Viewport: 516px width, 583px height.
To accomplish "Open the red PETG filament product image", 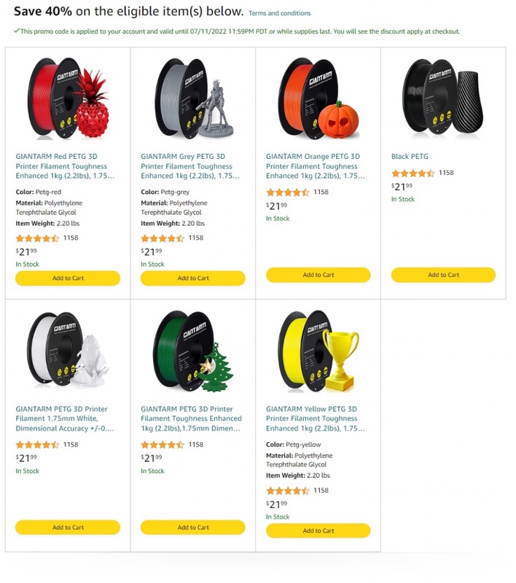I will (69, 98).
